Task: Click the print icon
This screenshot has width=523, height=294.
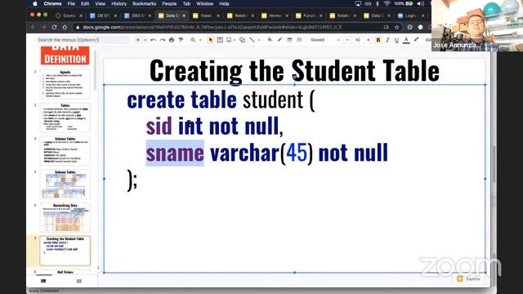Action: point(172,40)
